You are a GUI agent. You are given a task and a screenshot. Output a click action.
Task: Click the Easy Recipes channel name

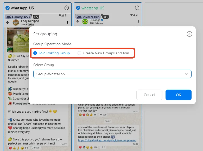pos(30,21)
